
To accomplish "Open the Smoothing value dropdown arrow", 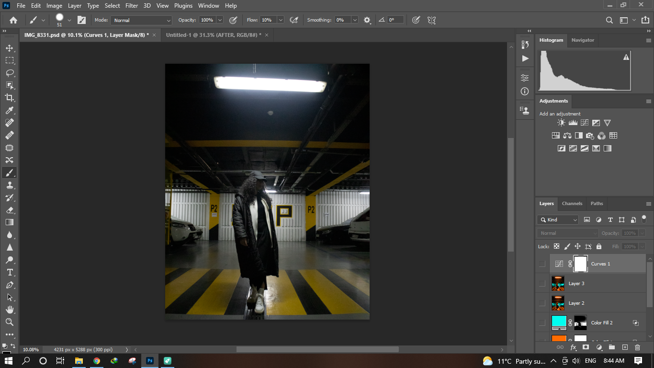I will click(x=355, y=20).
